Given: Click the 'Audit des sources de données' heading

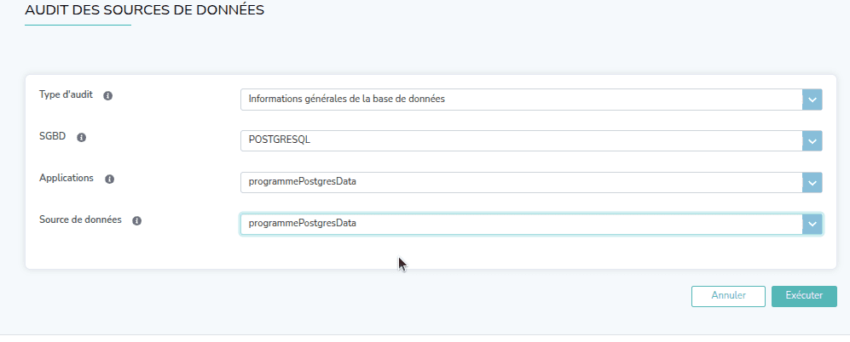Looking at the screenshot, I should 144,11.
